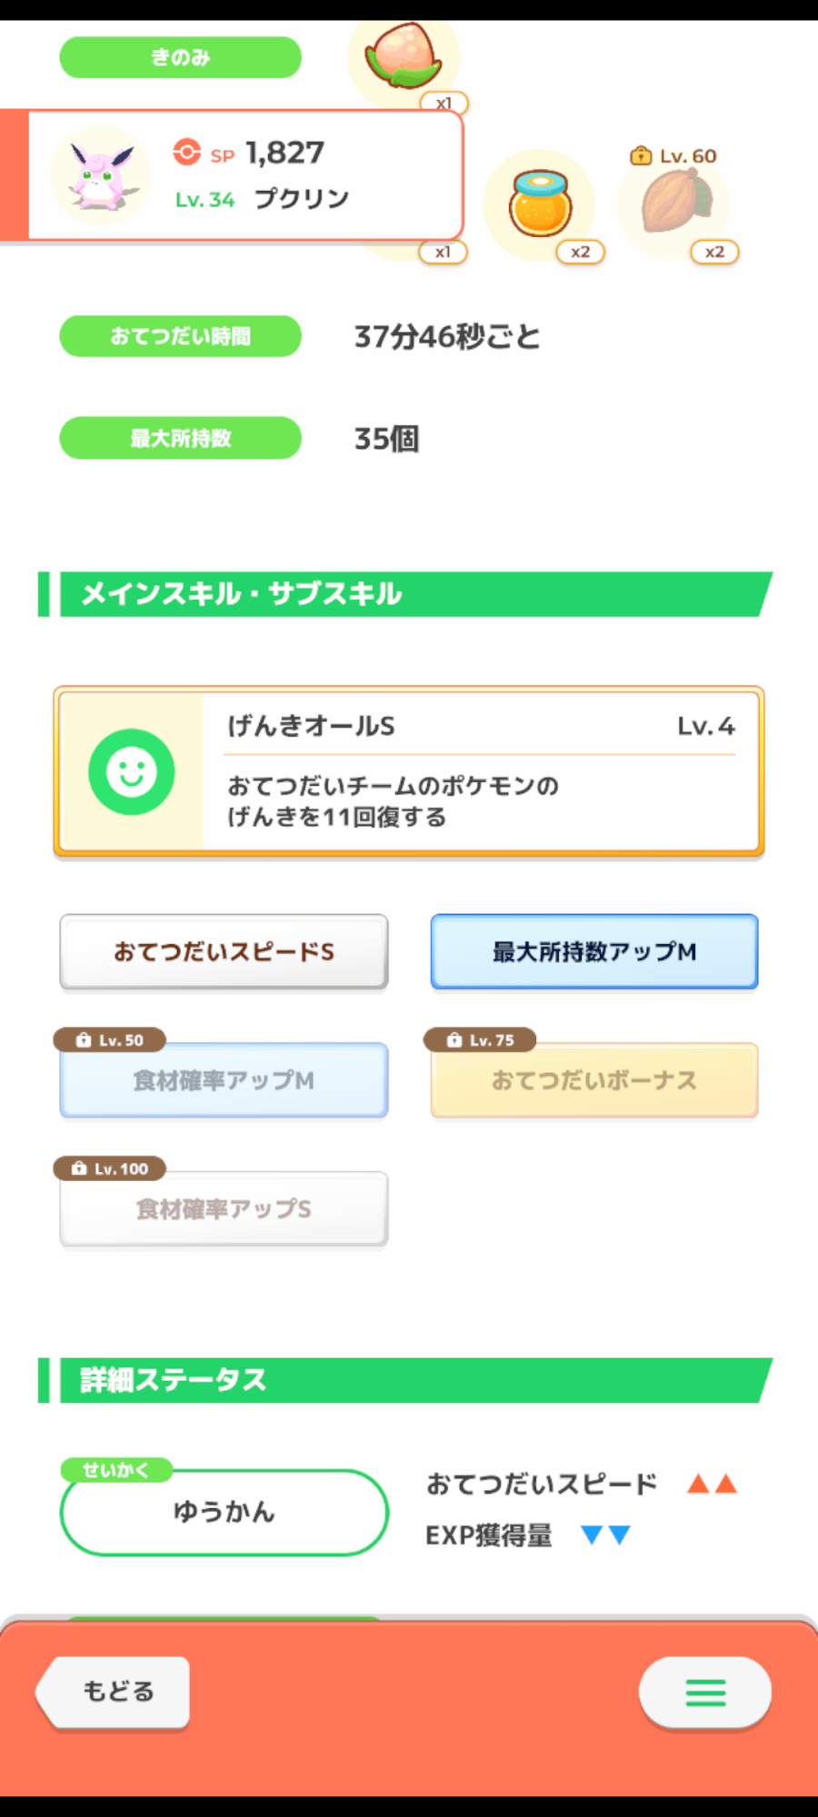
Task: Tap the red Poké Ball SP icon
Action: [187, 152]
